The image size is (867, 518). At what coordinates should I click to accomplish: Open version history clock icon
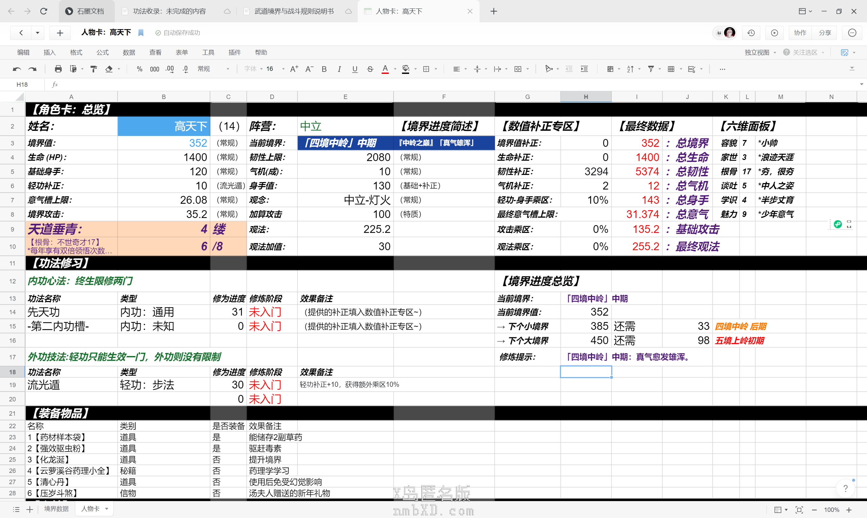click(751, 33)
